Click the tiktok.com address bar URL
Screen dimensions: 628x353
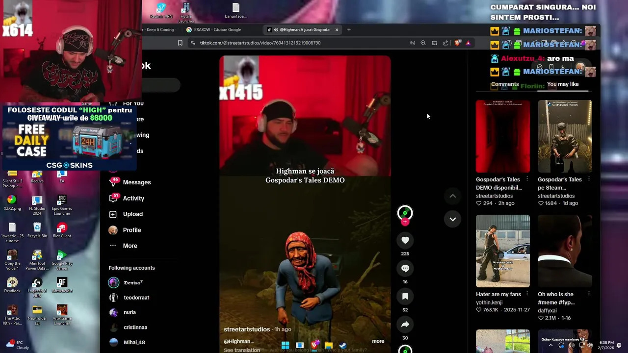click(260, 43)
